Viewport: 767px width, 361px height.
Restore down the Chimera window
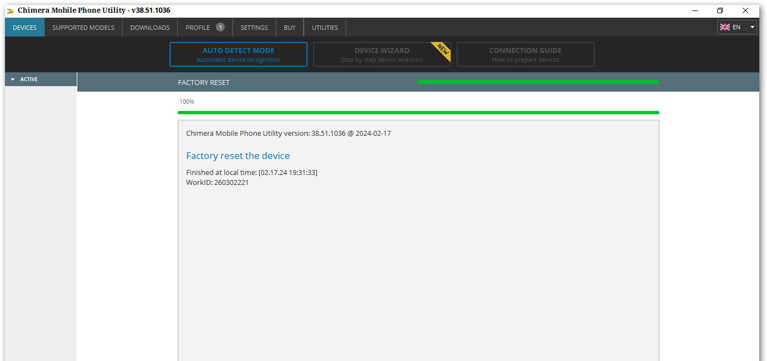pos(720,10)
